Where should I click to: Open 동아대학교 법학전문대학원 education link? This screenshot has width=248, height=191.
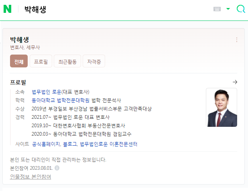(x=61, y=100)
